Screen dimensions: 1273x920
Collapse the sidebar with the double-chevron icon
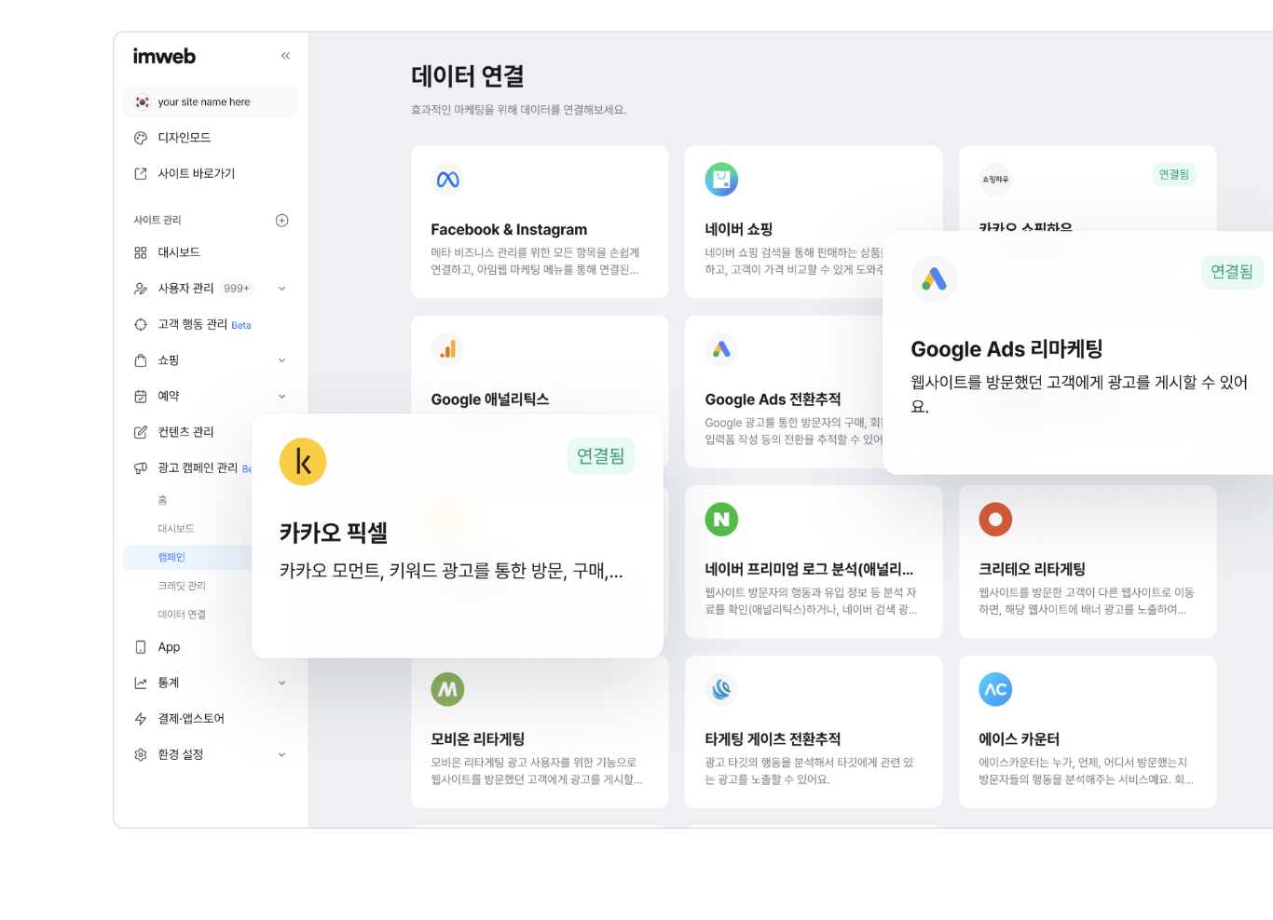(285, 56)
